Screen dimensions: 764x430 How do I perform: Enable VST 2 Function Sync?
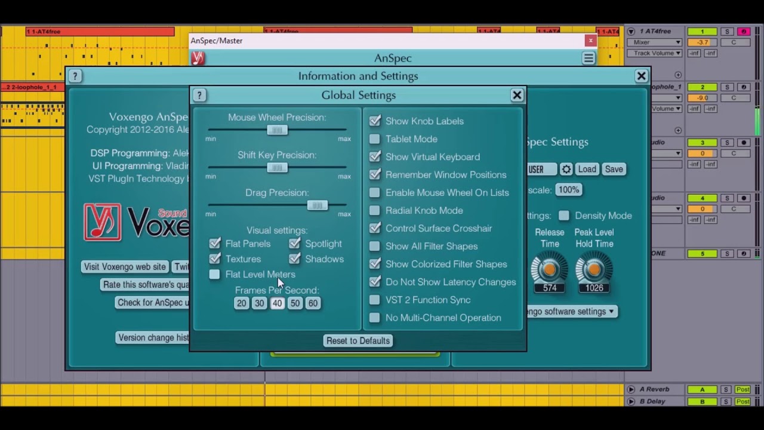[374, 300]
